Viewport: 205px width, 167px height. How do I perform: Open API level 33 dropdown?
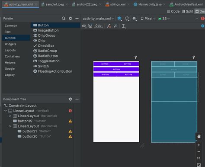pos(164,19)
